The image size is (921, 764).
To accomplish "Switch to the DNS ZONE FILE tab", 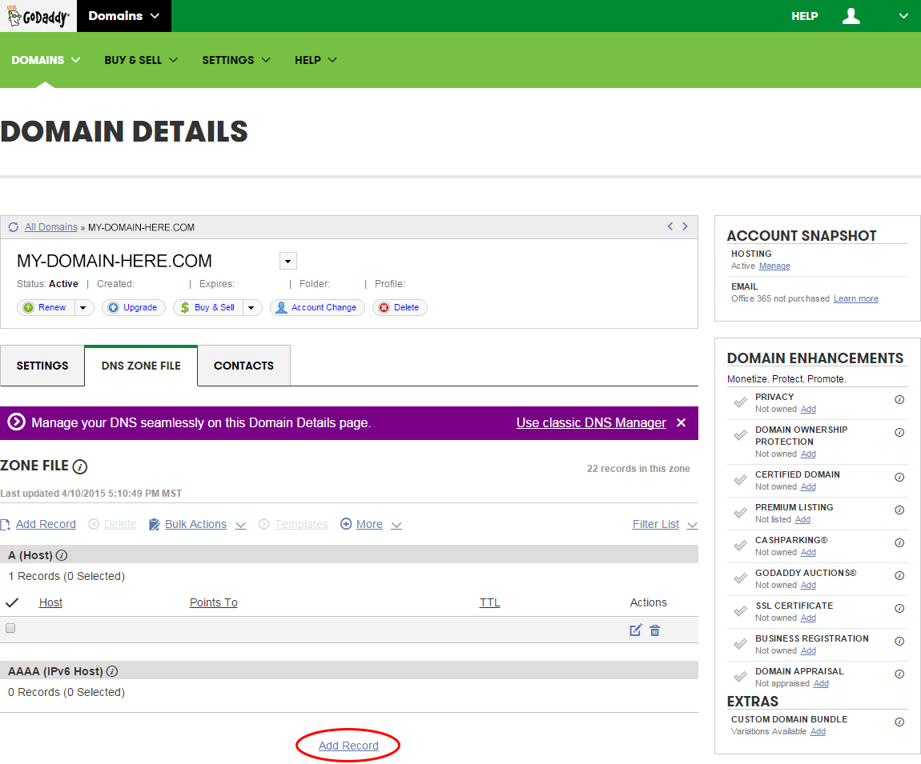I will (x=141, y=366).
